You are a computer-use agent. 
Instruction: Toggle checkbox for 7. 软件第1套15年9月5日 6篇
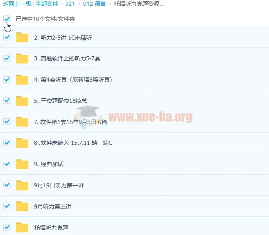(7, 122)
